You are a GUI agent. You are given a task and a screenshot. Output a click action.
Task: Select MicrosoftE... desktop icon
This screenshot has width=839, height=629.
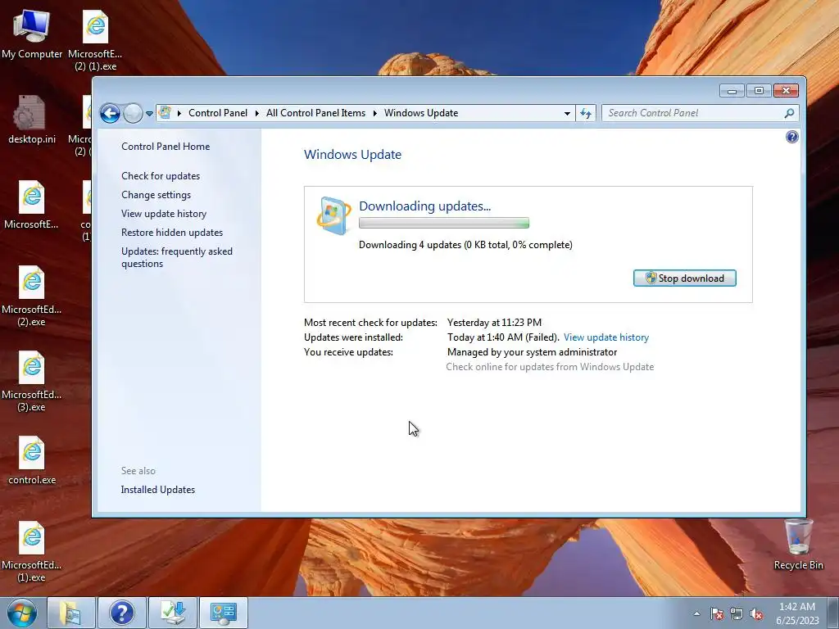click(x=31, y=205)
